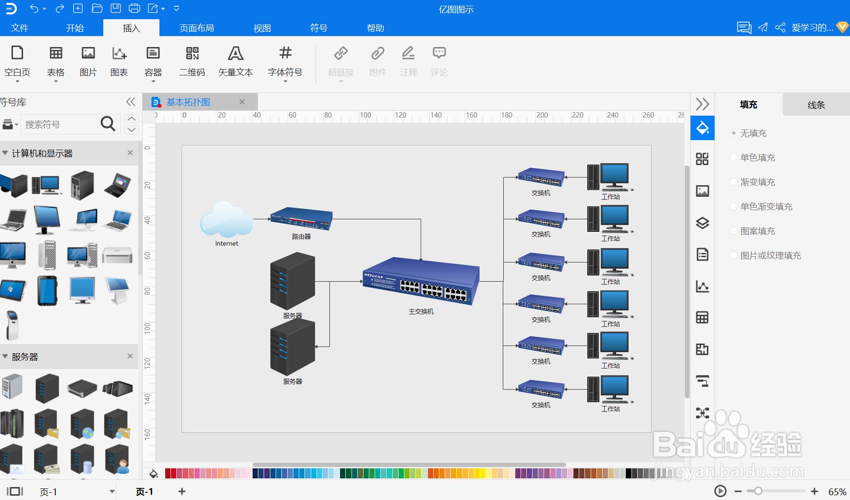
Task: Insert a picture with 图片 icon
Action: click(x=88, y=61)
